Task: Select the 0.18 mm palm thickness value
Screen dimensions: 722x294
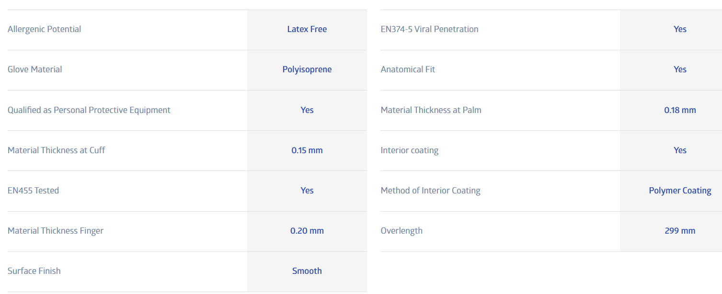Action: pos(680,110)
